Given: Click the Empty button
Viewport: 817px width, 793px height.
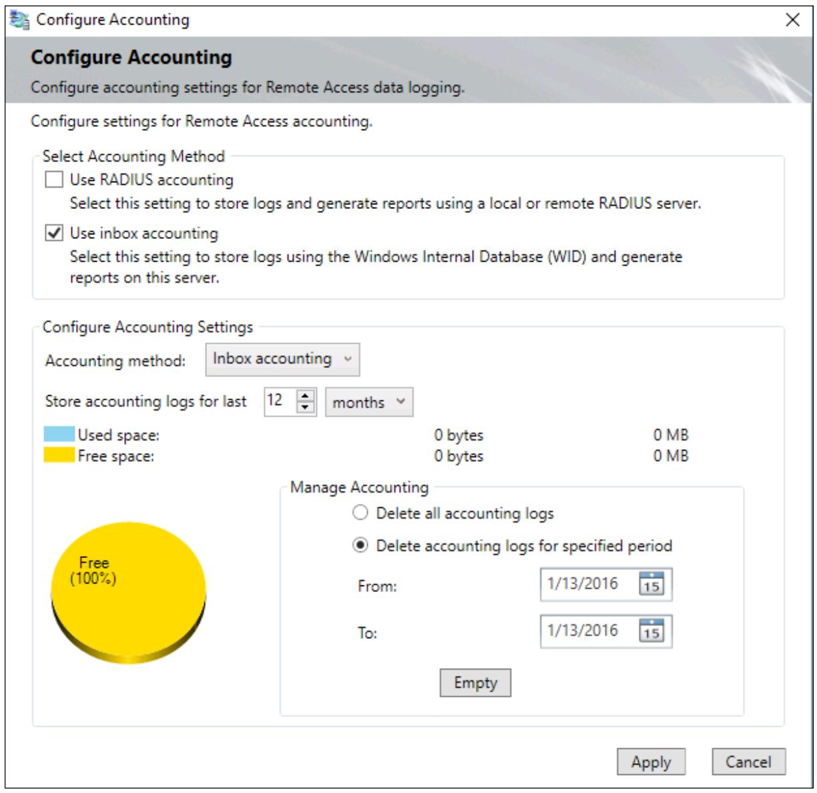Looking at the screenshot, I should coord(475,683).
